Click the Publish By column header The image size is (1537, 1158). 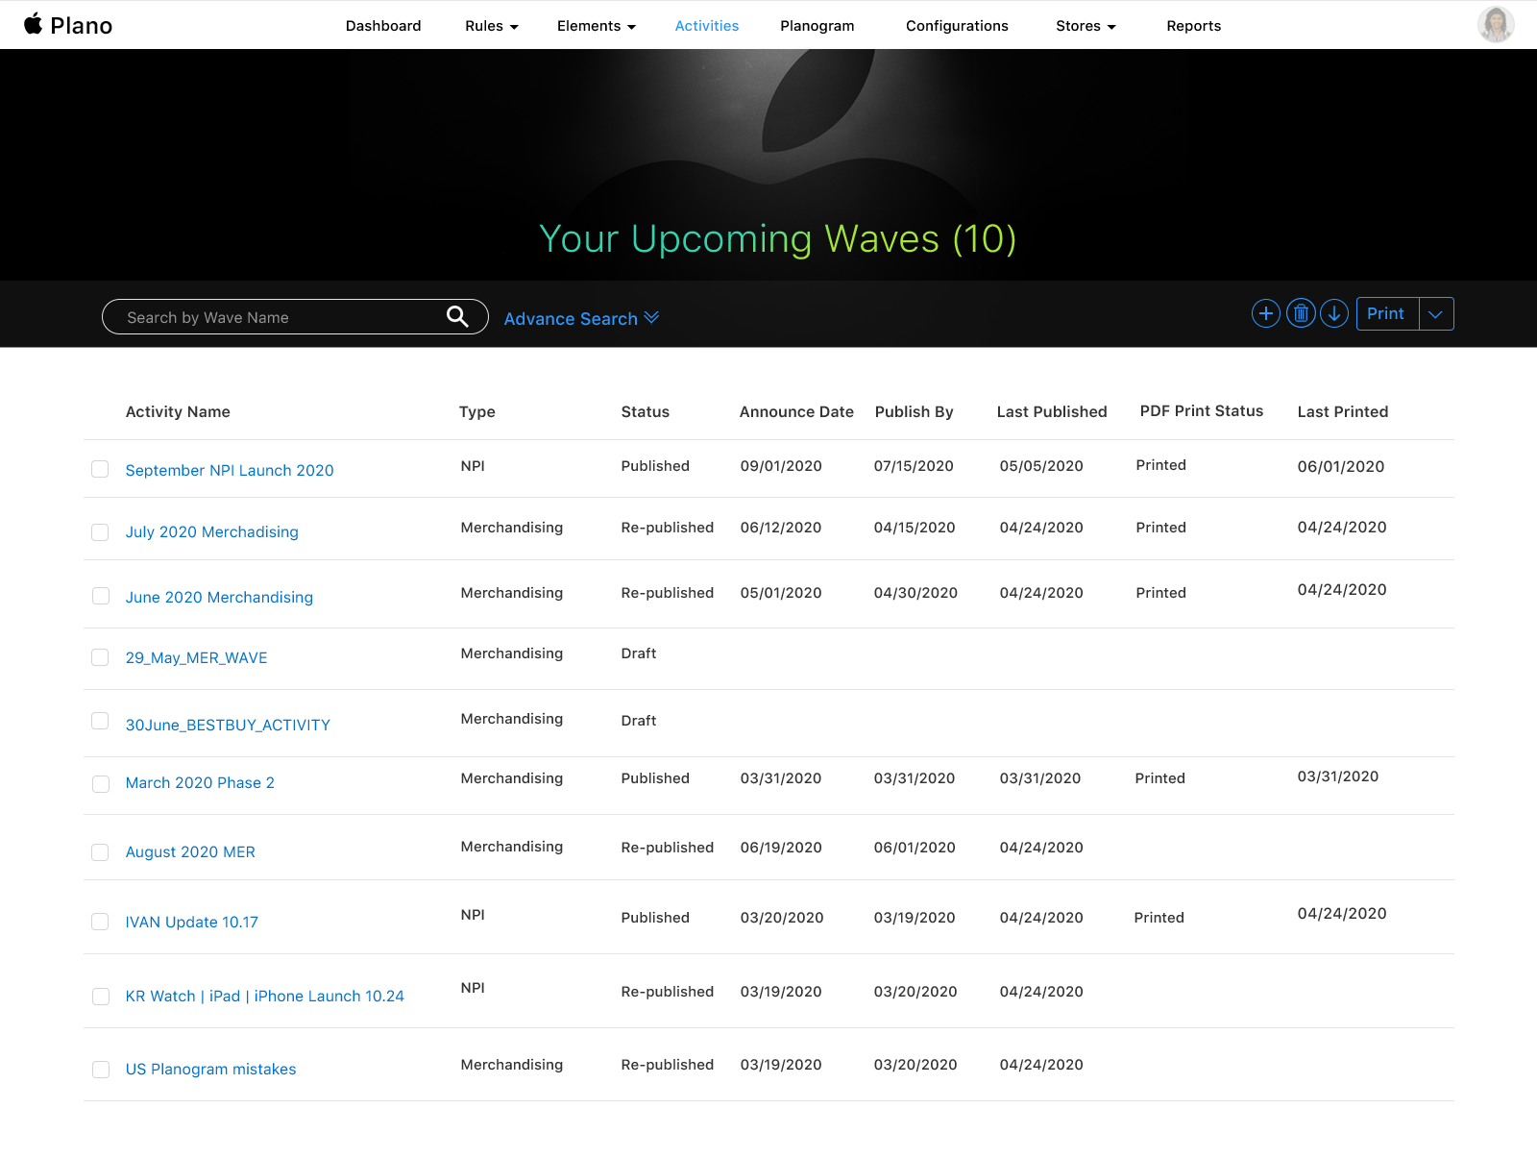915,411
